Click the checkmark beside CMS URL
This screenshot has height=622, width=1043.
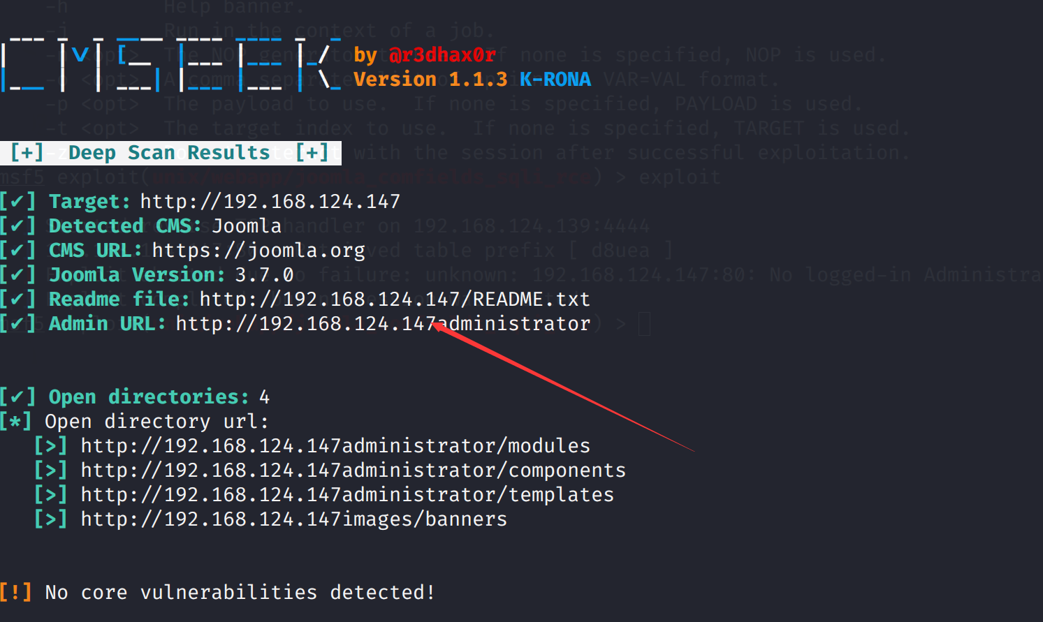click(x=17, y=251)
